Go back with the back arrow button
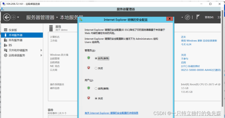This screenshot has width=225, height=118. click(7, 17)
